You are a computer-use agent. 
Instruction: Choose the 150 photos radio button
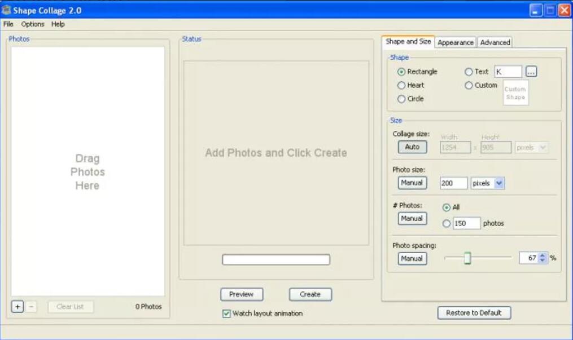coord(446,223)
